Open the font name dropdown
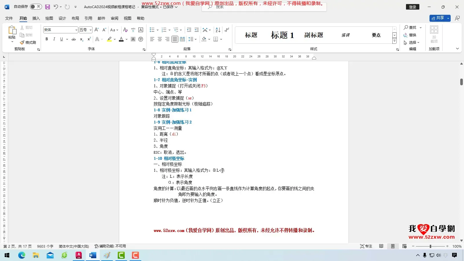The width and height of the screenshot is (464, 261). 76,30
